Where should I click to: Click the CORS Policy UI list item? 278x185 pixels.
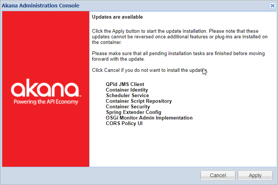(124, 124)
